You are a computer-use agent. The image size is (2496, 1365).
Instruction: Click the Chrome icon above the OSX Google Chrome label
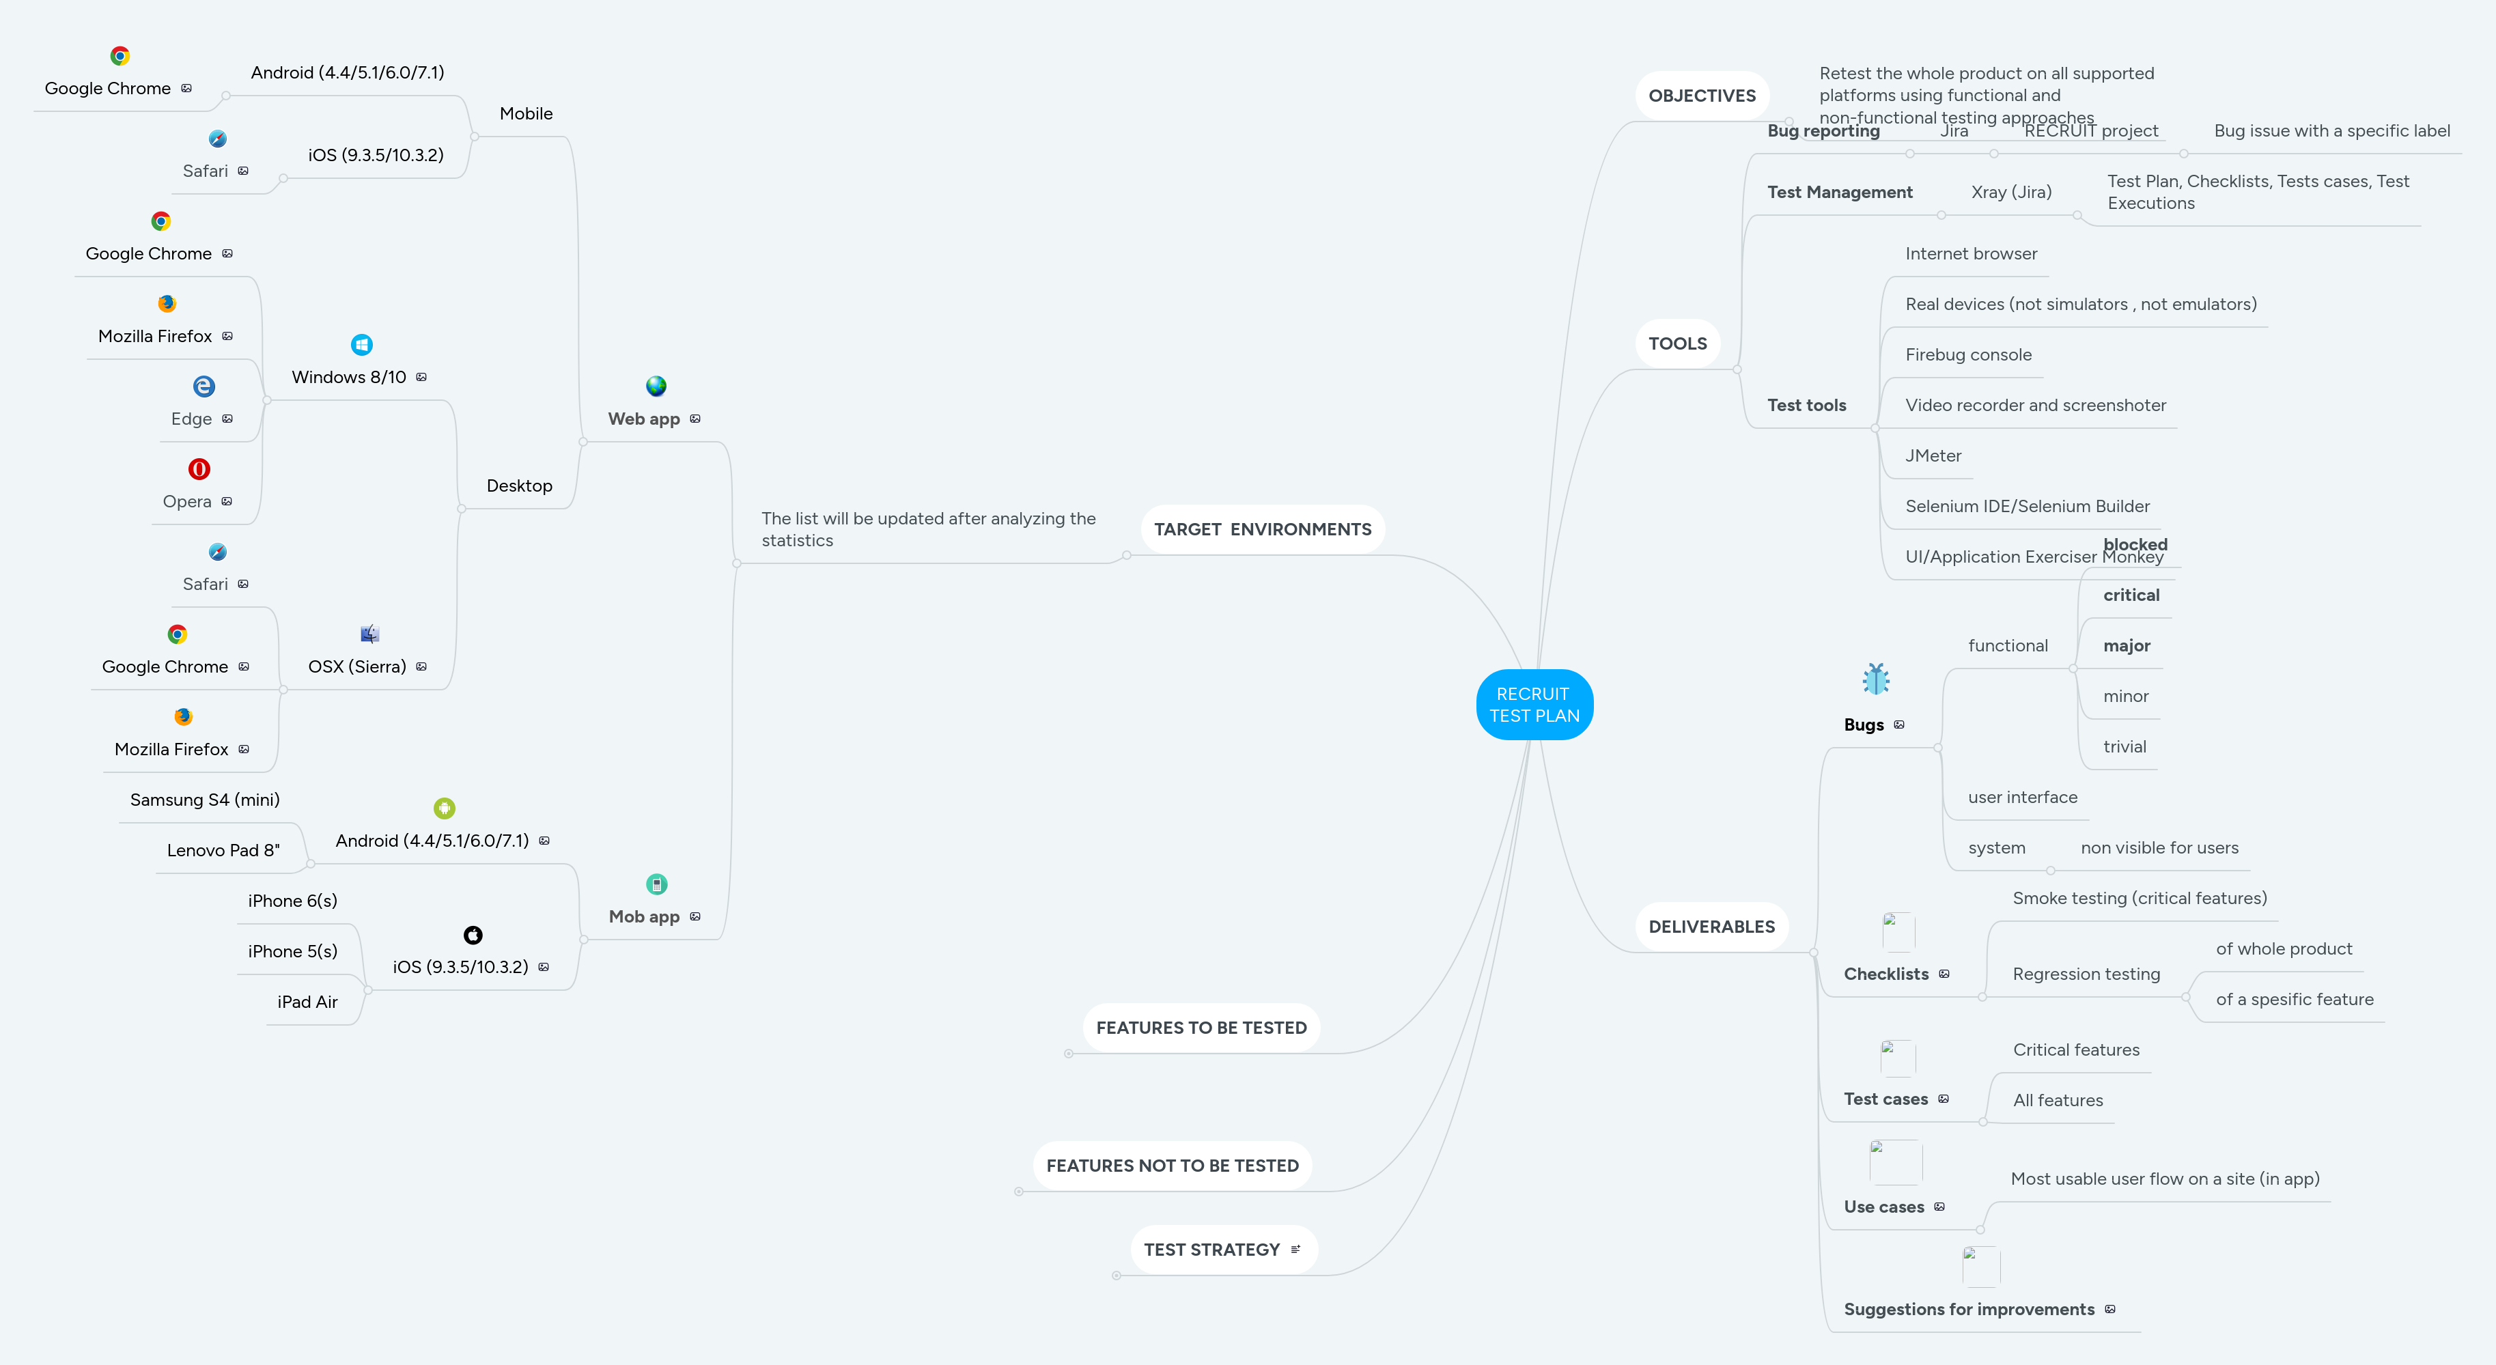coord(178,634)
